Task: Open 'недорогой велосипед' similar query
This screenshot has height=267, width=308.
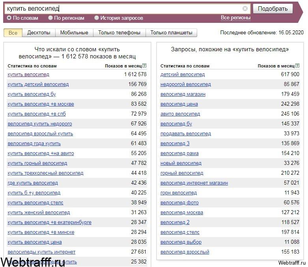Action: pos(186,84)
